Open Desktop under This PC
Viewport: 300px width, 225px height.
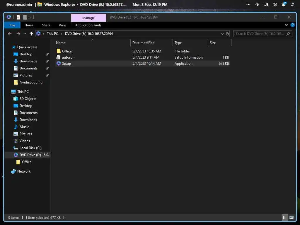point(26,106)
